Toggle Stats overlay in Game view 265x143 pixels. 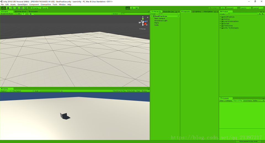tap(138, 91)
